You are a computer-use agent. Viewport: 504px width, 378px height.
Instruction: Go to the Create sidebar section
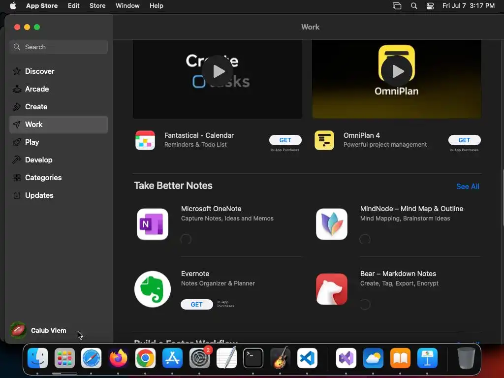coord(59,106)
